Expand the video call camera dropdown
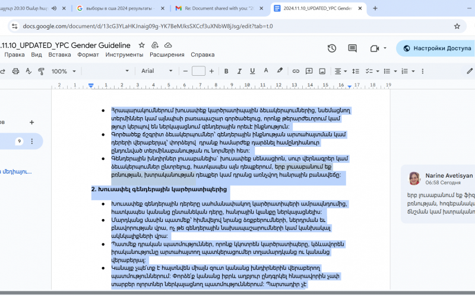Viewport: 475px width, 296px height. pos(385,49)
